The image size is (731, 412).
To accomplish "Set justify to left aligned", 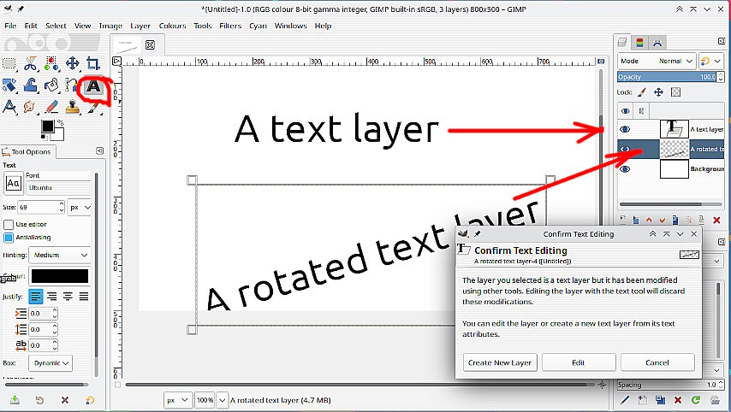I will click(36, 297).
